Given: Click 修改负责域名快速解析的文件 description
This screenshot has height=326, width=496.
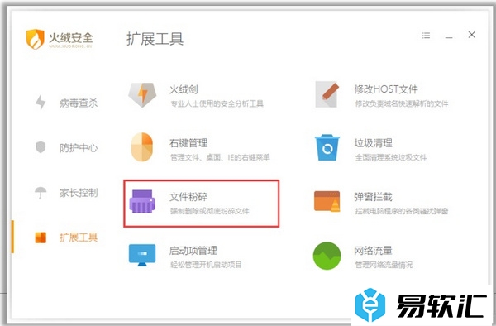Looking at the screenshot, I should 402,103.
